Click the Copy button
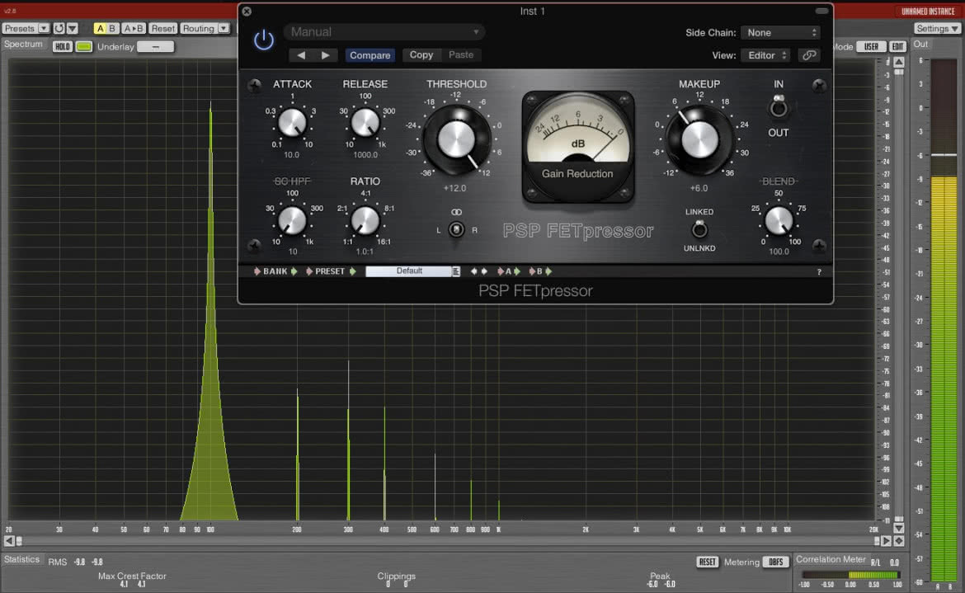Screen dimensions: 965x593 coord(421,54)
